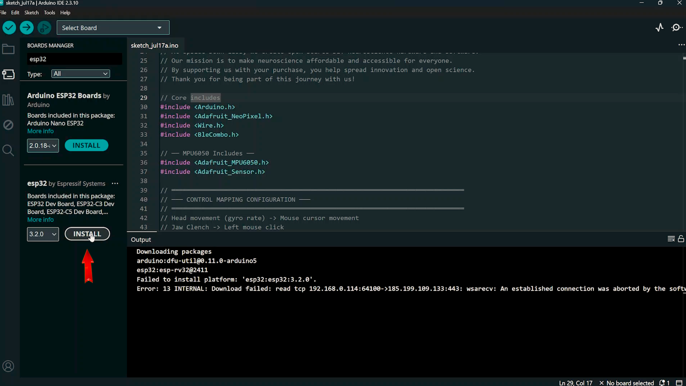
Task: Click the Jaw Clench comment line
Action: pyautogui.click(x=222, y=227)
